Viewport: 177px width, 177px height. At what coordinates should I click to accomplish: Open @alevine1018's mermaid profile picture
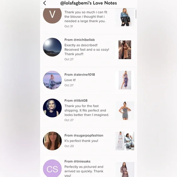pos(52,80)
